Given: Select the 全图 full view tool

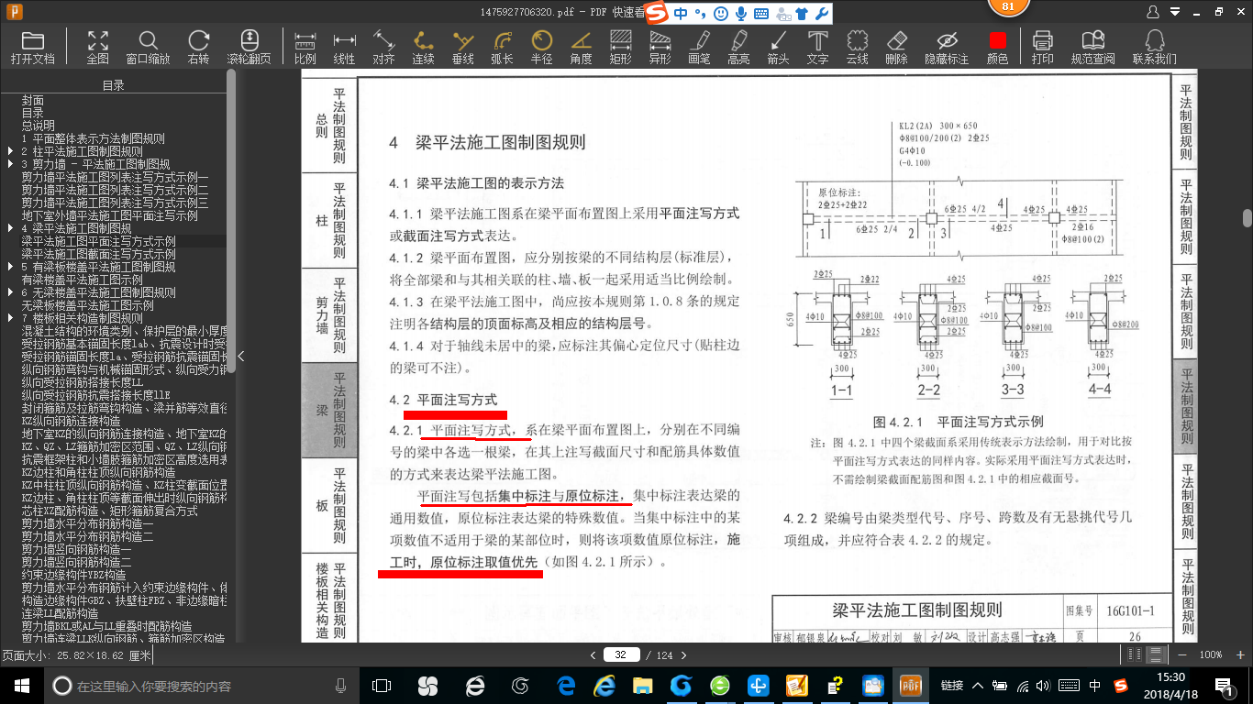Looking at the screenshot, I should pos(97,48).
